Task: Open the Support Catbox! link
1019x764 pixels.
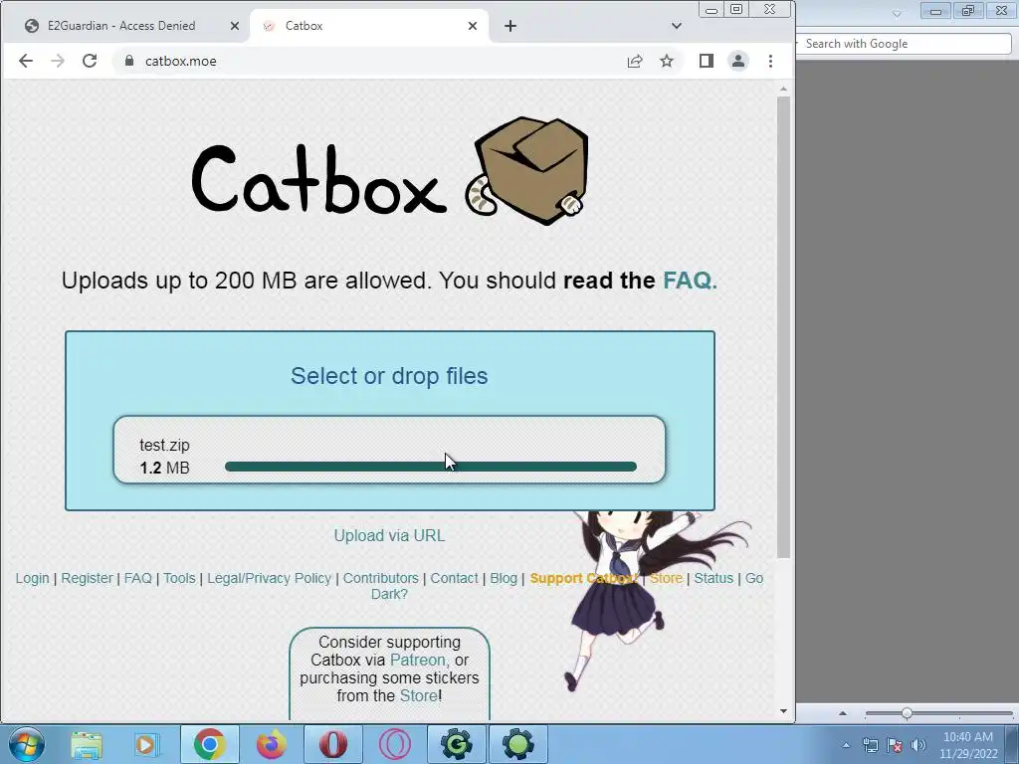Action: point(583,578)
